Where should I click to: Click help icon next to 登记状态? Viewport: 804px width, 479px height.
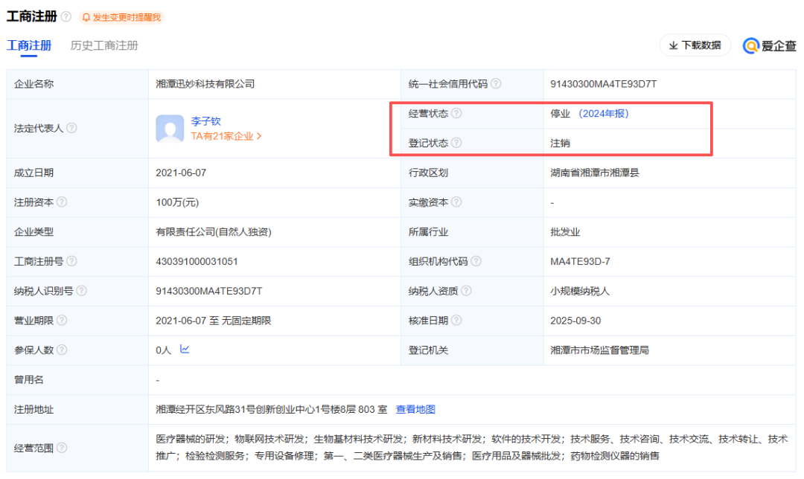tap(456, 143)
